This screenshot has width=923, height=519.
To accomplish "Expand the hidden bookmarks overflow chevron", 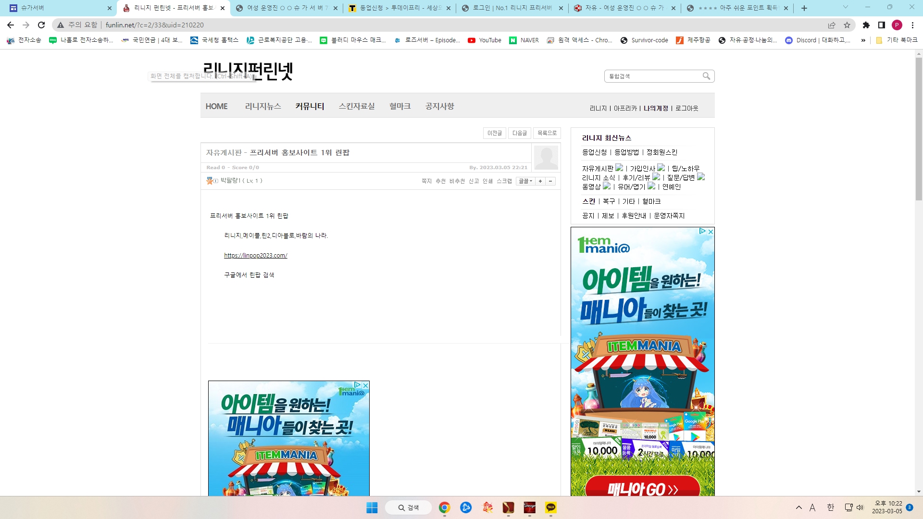I will (x=863, y=40).
